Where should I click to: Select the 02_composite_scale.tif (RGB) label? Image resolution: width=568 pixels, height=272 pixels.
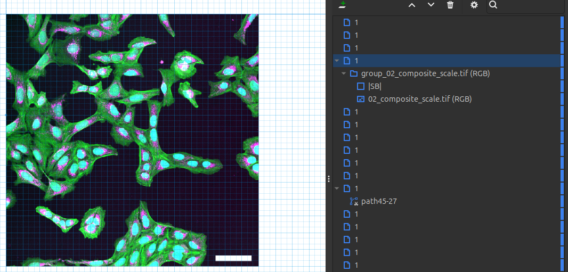(x=419, y=99)
